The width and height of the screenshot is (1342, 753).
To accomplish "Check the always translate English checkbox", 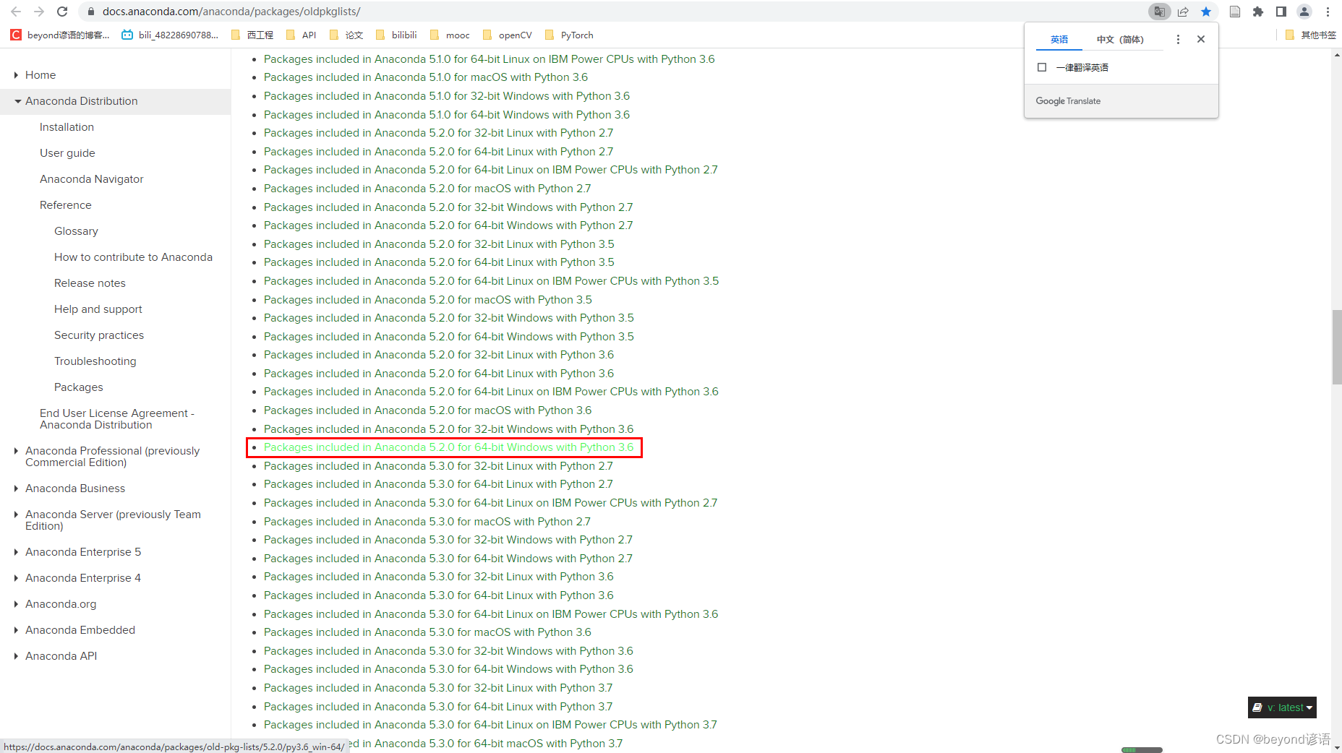I will (x=1042, y=67).
